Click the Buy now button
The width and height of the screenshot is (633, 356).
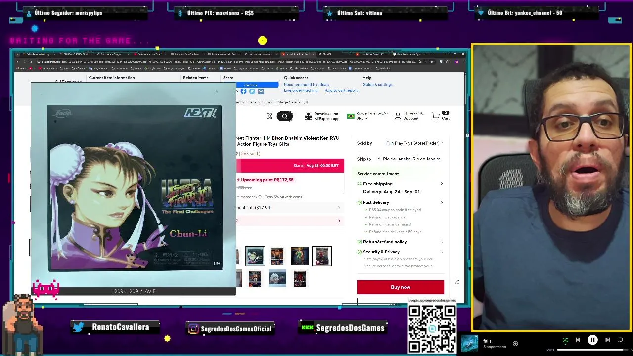(401, 287)
